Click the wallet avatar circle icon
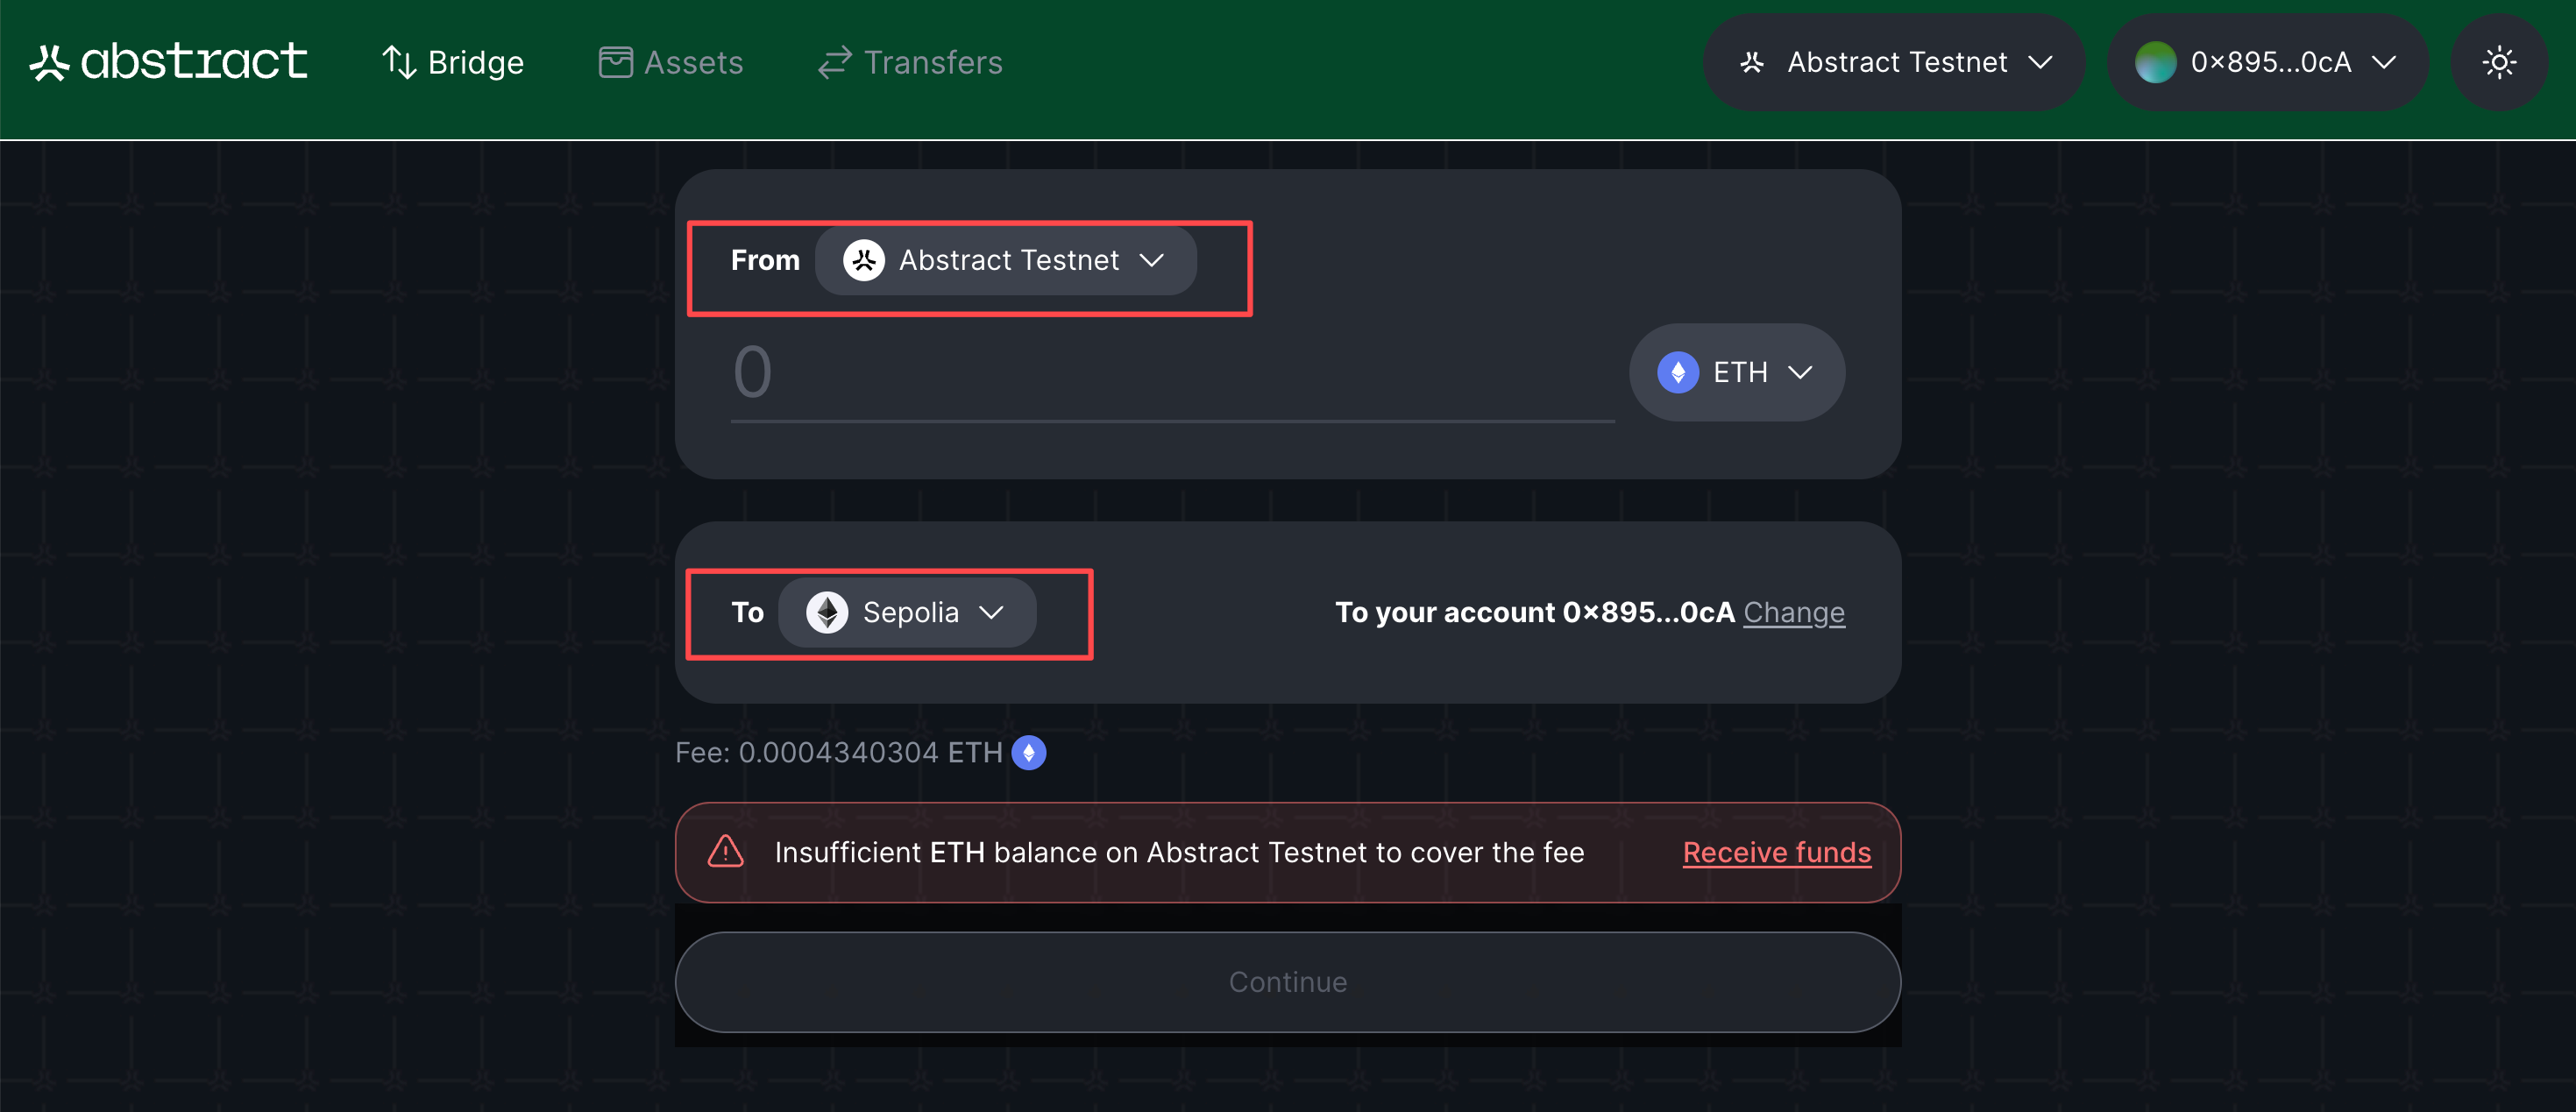2576x1112 pixels. click(x=2155, y=63)
